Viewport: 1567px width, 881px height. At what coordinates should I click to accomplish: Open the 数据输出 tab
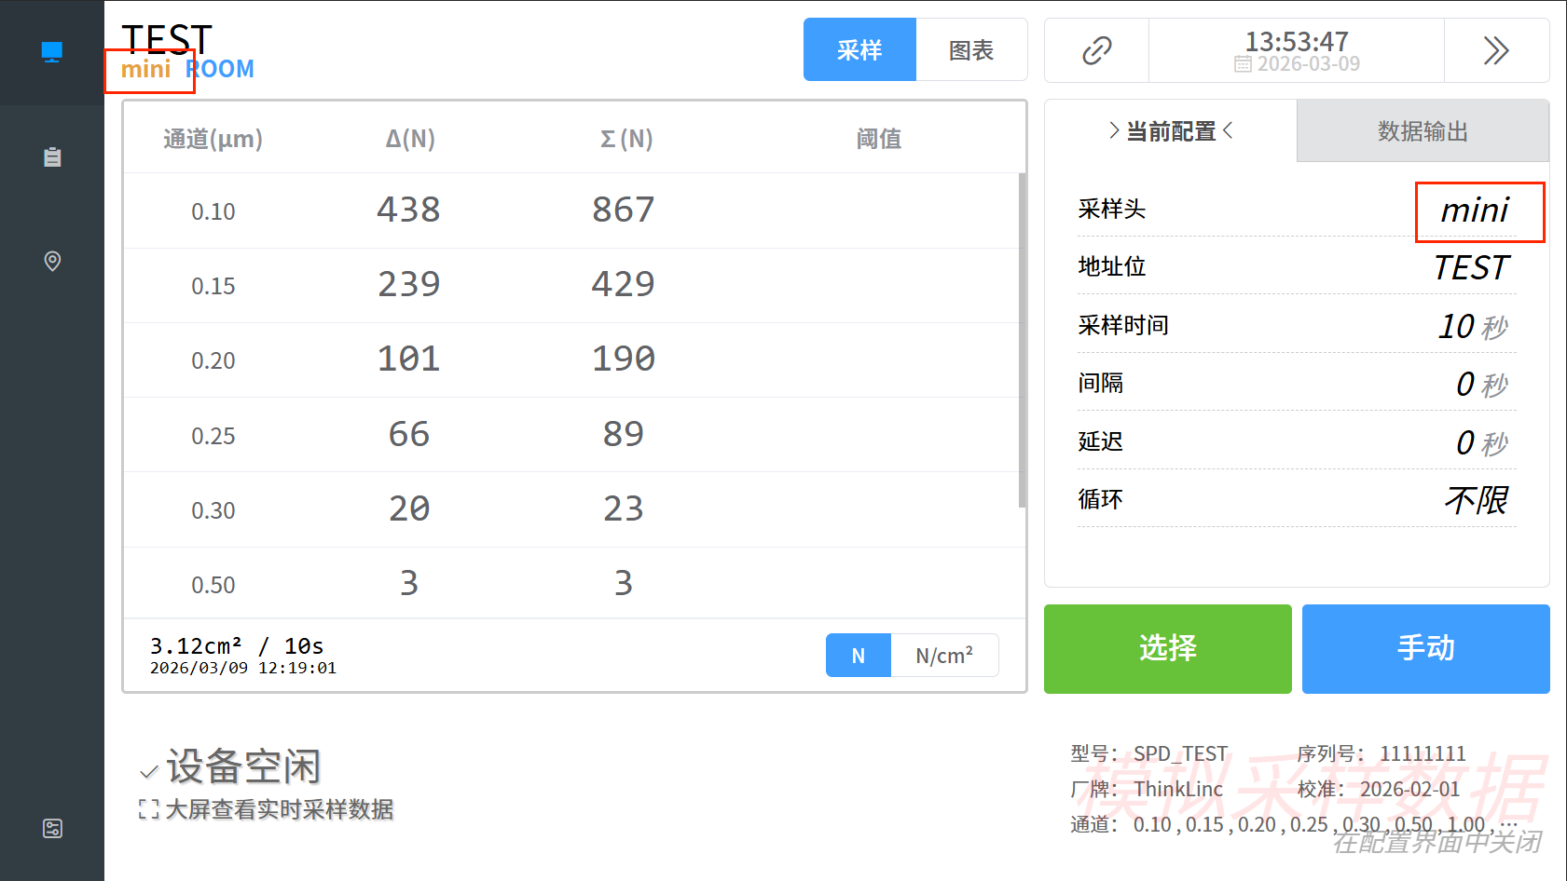click(x=1423, y=131)
